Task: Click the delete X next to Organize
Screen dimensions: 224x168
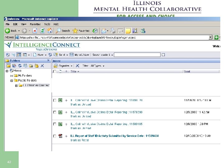Action: click(77, 66)
